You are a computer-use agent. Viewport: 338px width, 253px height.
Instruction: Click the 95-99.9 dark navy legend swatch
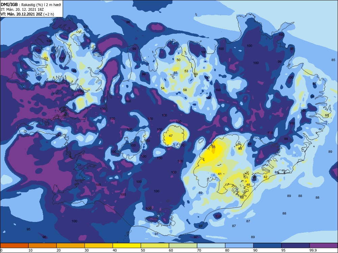coord(295,246)
